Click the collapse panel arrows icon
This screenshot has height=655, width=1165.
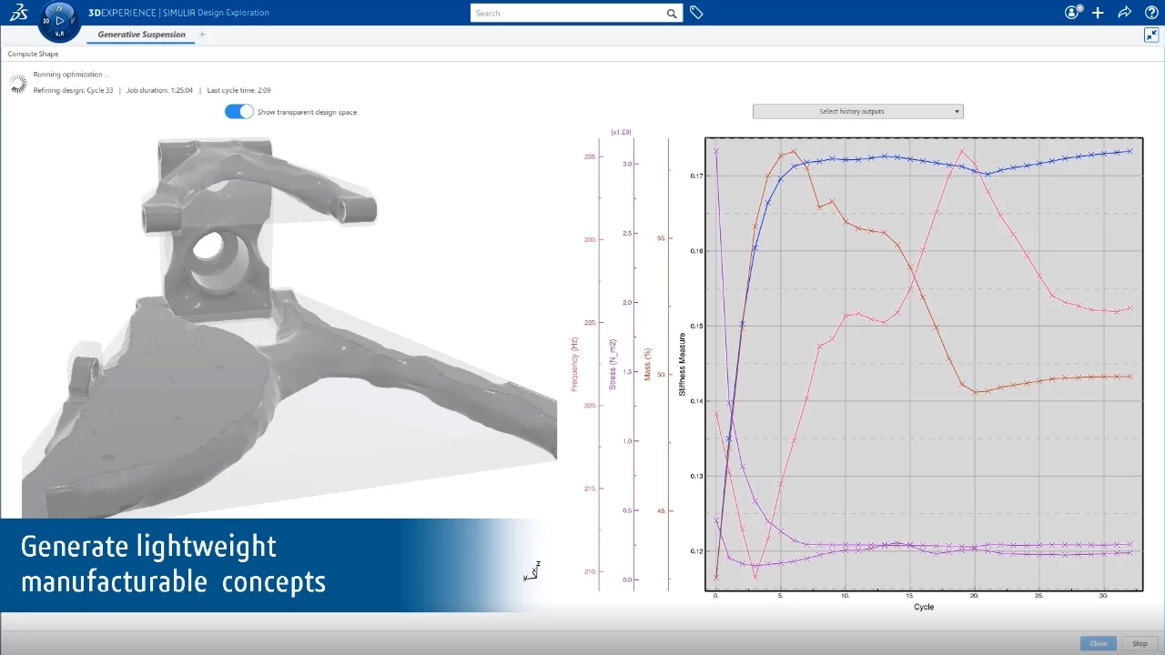point(1150,35)
